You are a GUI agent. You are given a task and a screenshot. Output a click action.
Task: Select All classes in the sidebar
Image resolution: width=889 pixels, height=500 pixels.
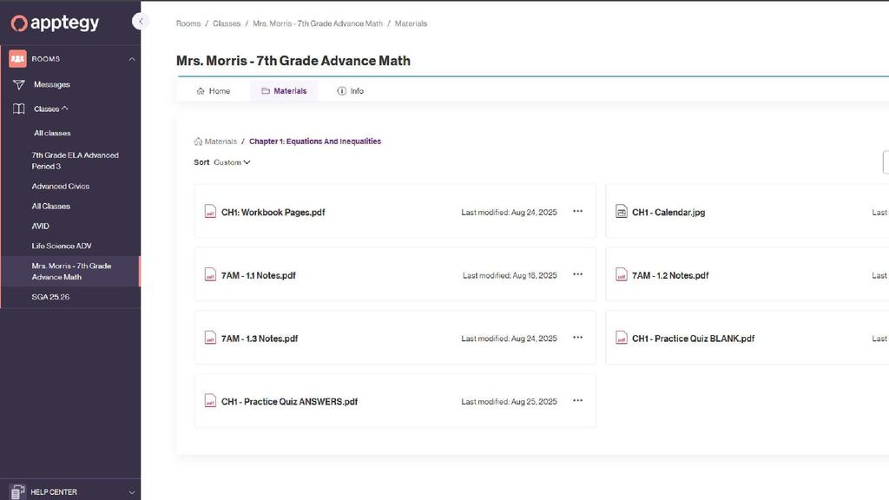[52, 133]
